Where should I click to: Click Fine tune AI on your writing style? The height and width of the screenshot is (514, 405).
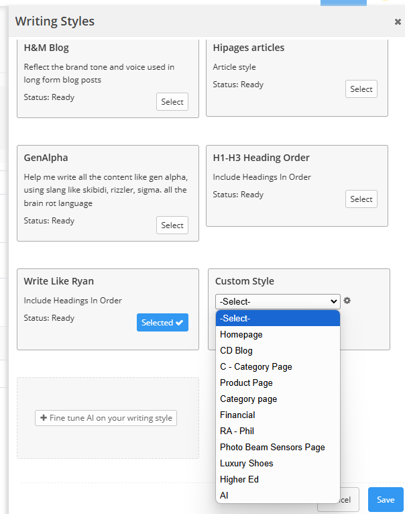click(x=106, y=418)
